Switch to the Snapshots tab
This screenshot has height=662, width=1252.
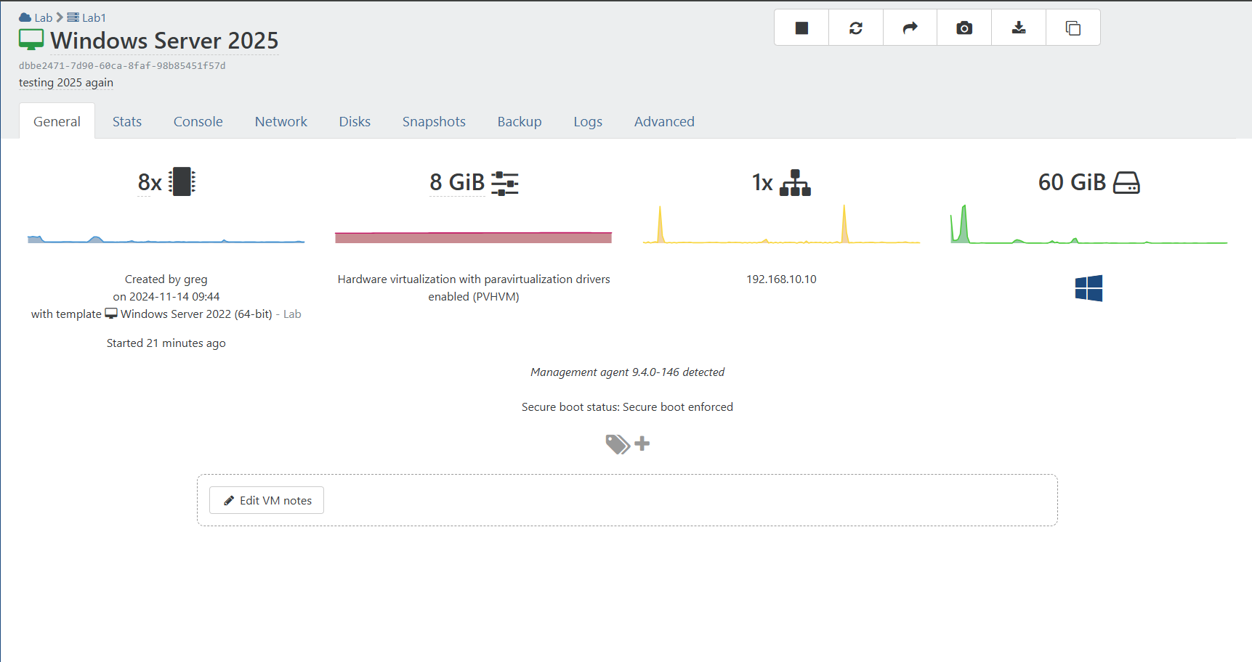point(434,121)
